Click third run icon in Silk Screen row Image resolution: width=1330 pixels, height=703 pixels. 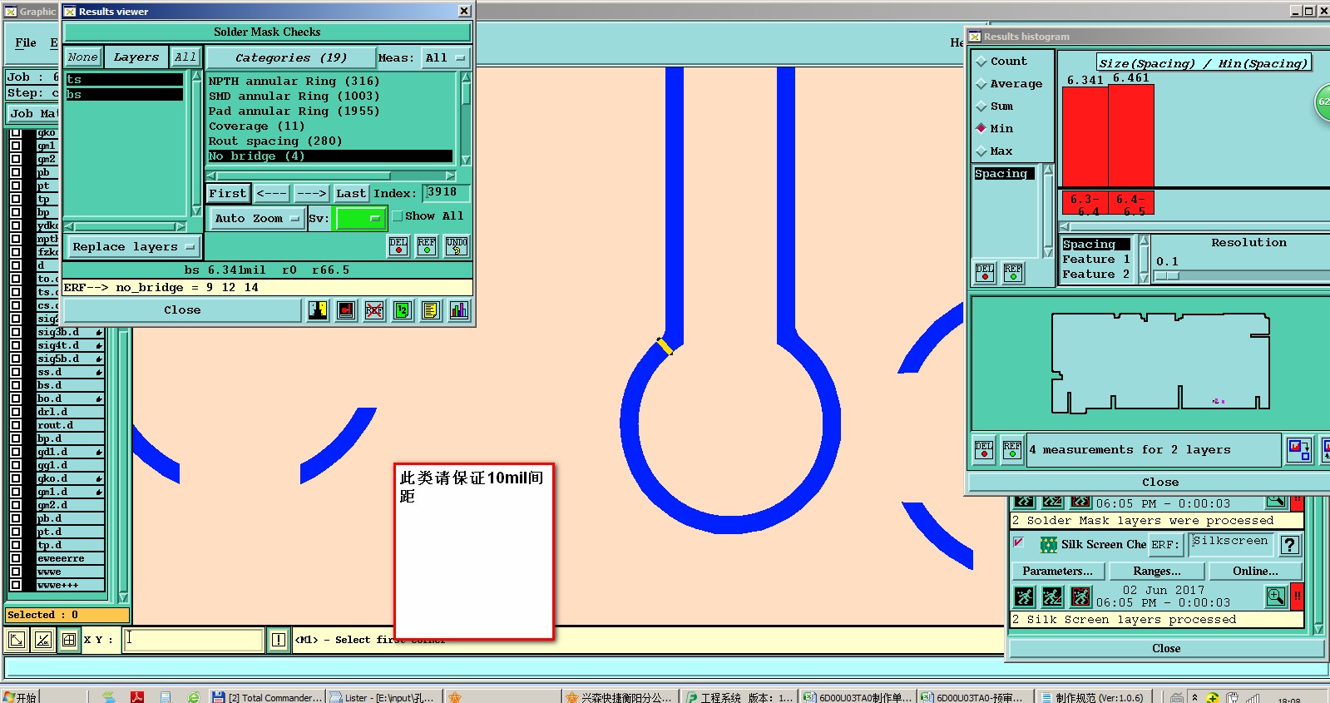[x=1080, y=597]
